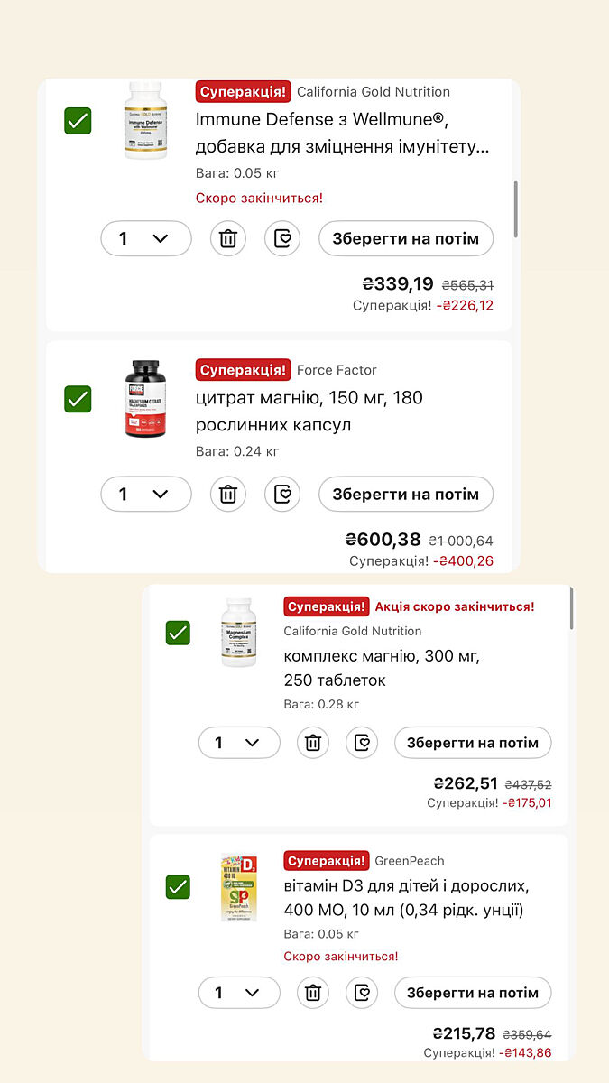609x1083 pixels.
Task: Open quantity dropdown for Force Factor magnesium
Action: (x=146, y=495)
